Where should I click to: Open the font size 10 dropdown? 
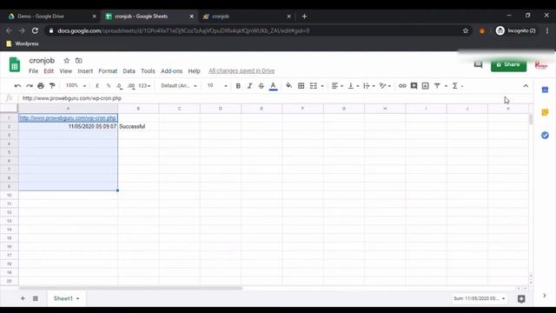(x=217, y=86)
